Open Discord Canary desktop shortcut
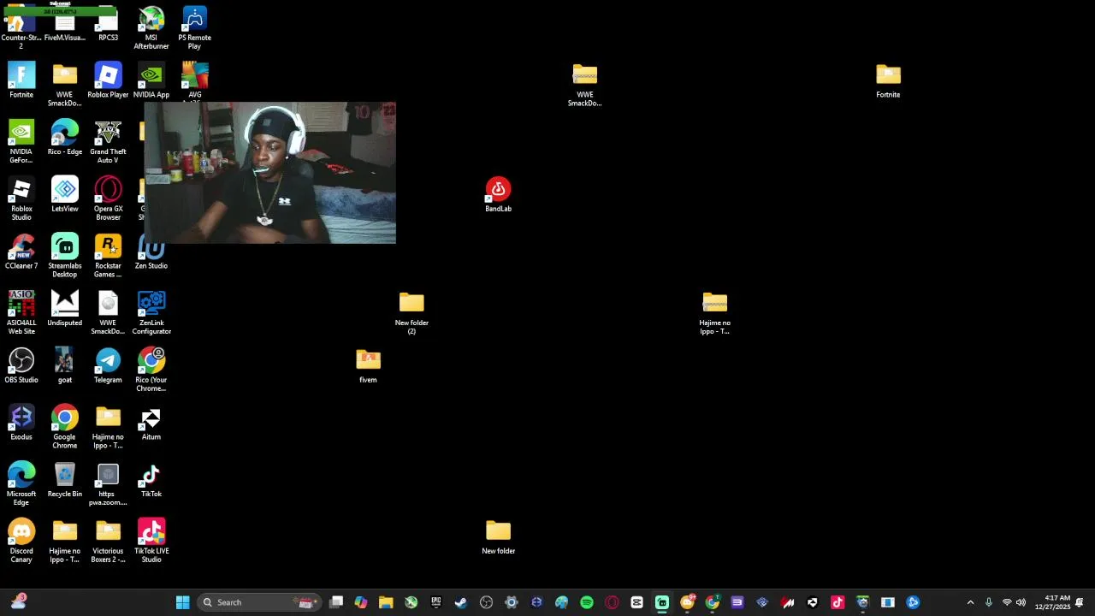This screenshot has height=616, width=1095. click(21, 542)
